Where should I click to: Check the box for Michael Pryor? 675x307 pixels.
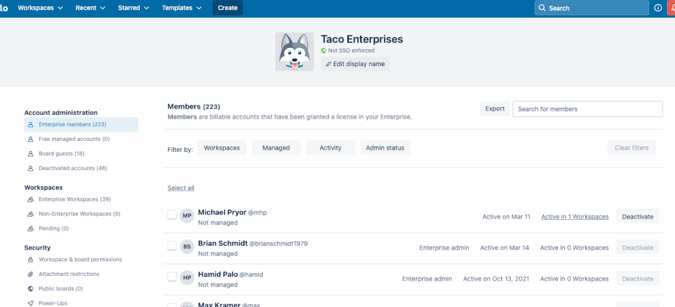[172, 215]
